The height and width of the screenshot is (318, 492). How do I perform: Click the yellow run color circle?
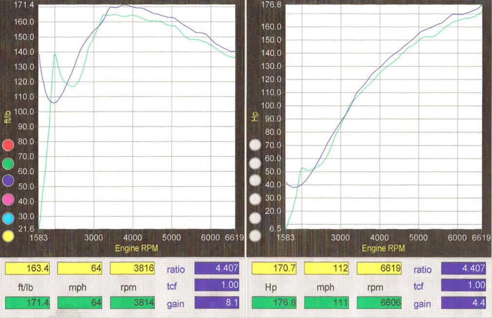9,236
